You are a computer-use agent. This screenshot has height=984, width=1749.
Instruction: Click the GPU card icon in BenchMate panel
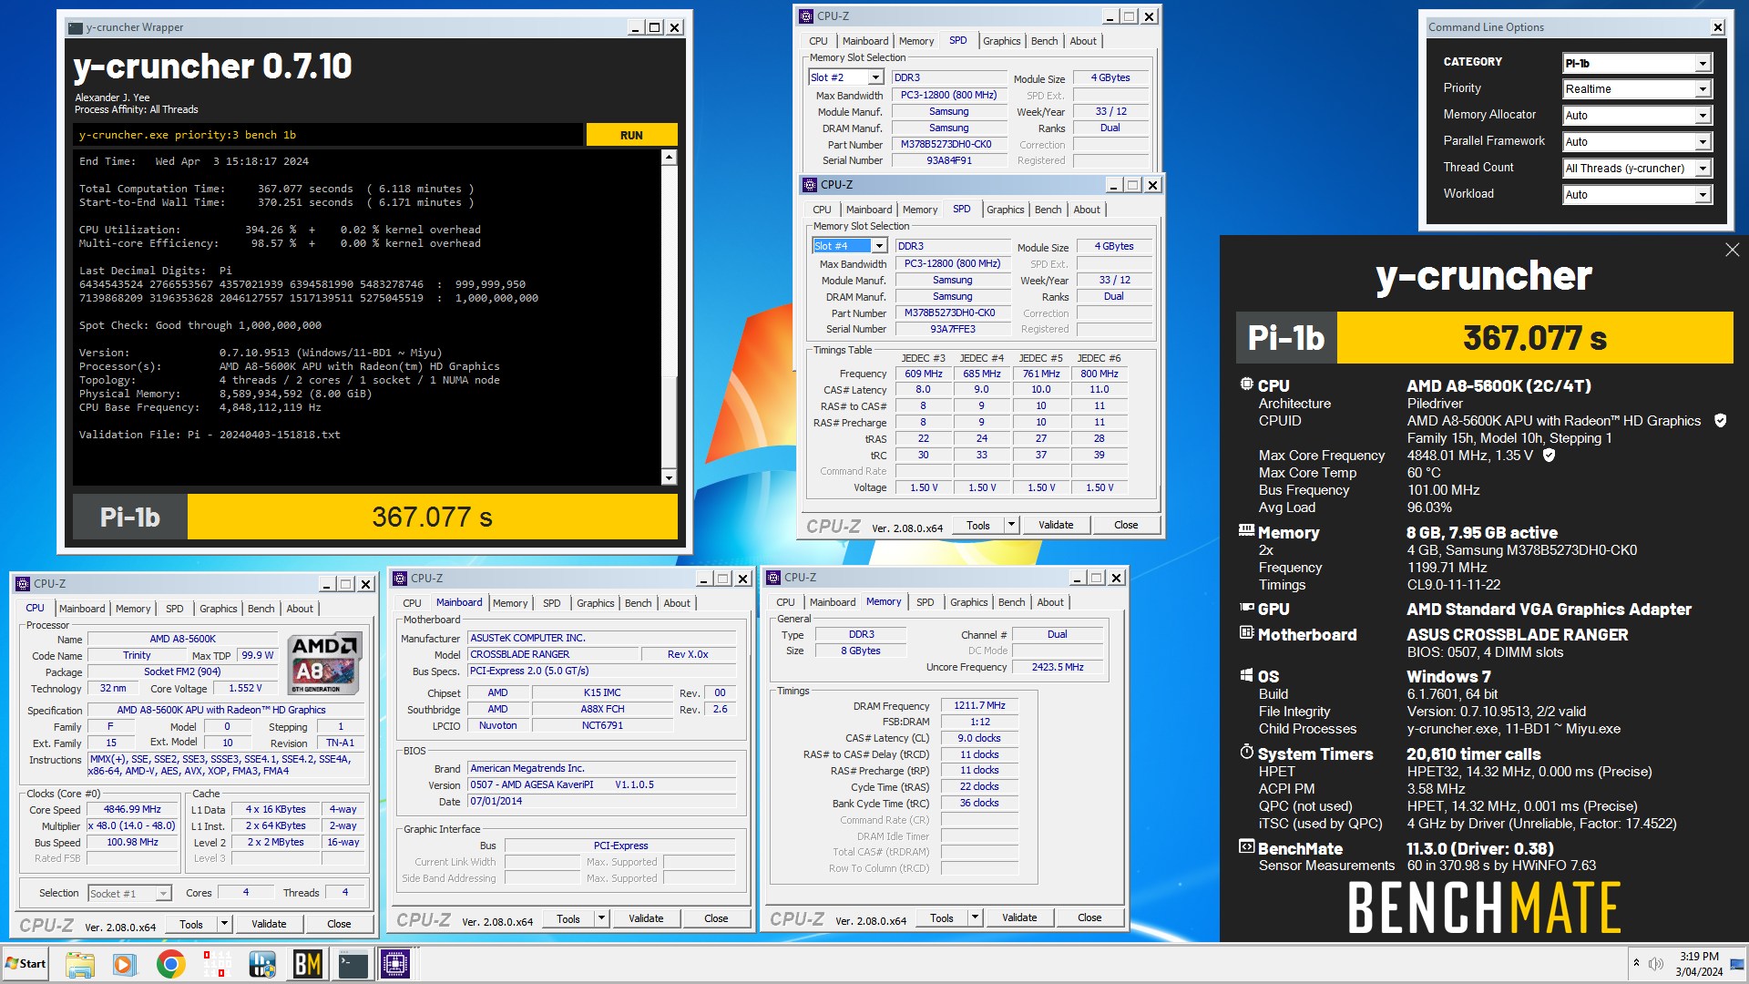point(1246,608)
